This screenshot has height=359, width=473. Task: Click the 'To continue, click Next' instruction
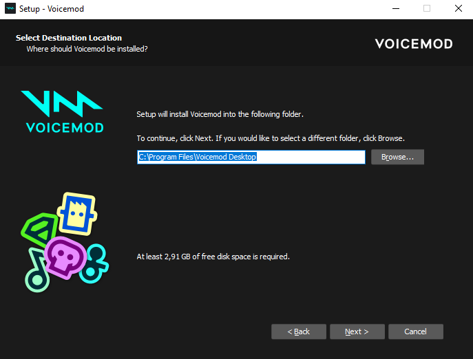pyautogui.click(x=271, y=138)
